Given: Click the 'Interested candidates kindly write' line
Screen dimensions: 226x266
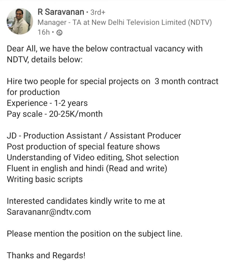Looking at the screenshot, I should (86, 201).
